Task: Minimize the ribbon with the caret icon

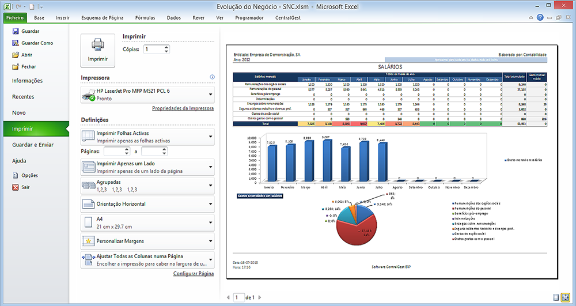Action: pos(531,18)
